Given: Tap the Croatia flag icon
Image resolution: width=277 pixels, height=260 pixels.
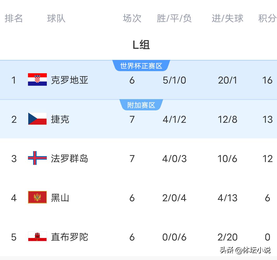Looking at the screenshot, I should pyautogui.click(x=37, y=80).
